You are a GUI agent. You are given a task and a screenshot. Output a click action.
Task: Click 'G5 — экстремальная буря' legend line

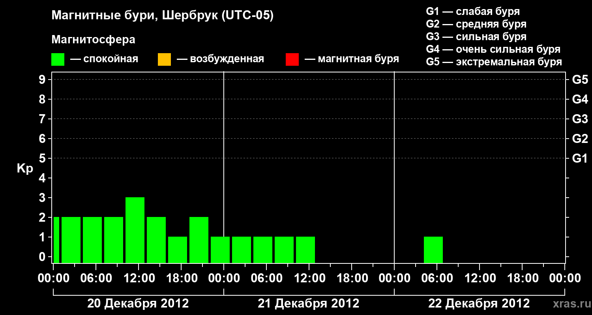tap(494, 62)
